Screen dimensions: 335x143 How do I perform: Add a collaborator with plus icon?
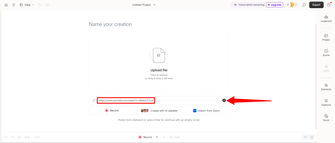pyautogui.click(x=288, y=5)
